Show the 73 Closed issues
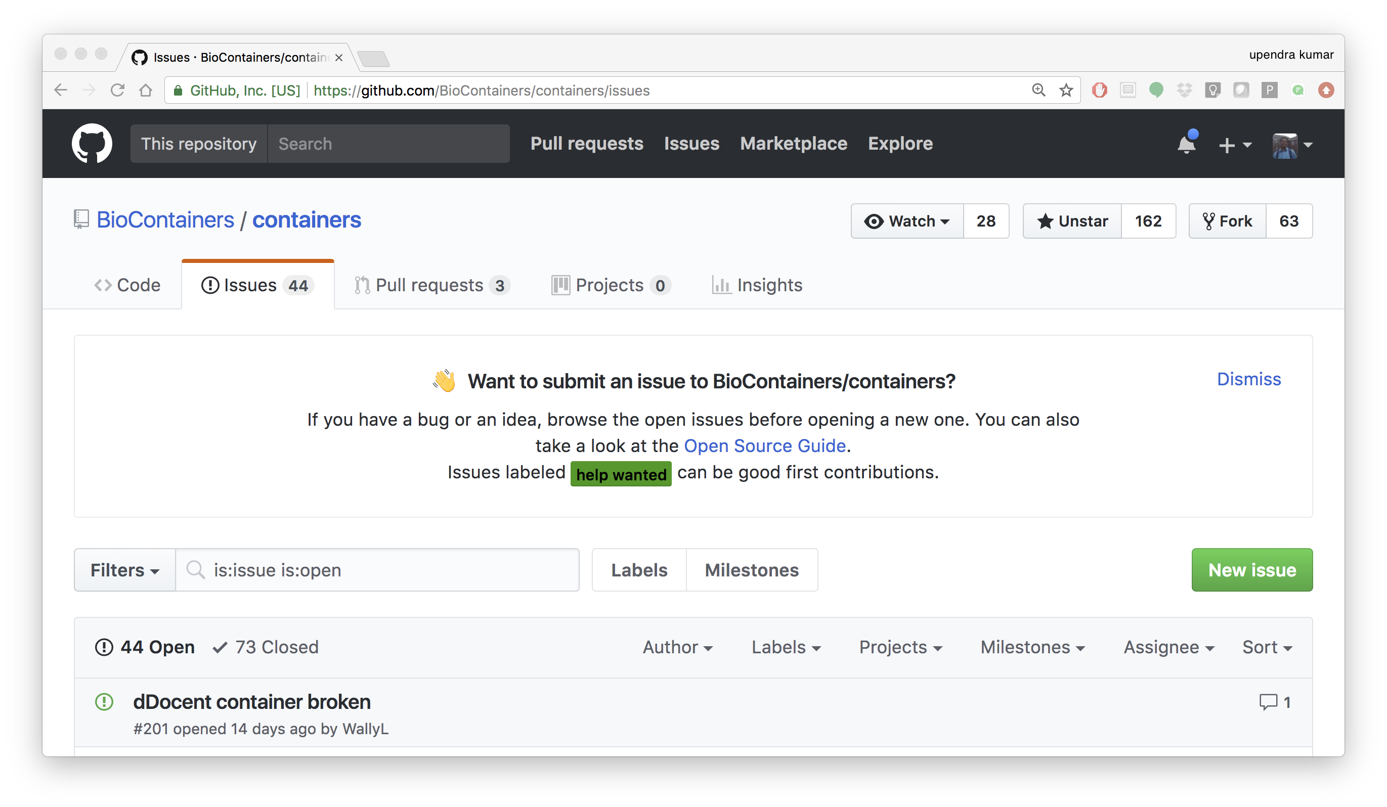1387x807 pixels. click(x=266, y=647)
